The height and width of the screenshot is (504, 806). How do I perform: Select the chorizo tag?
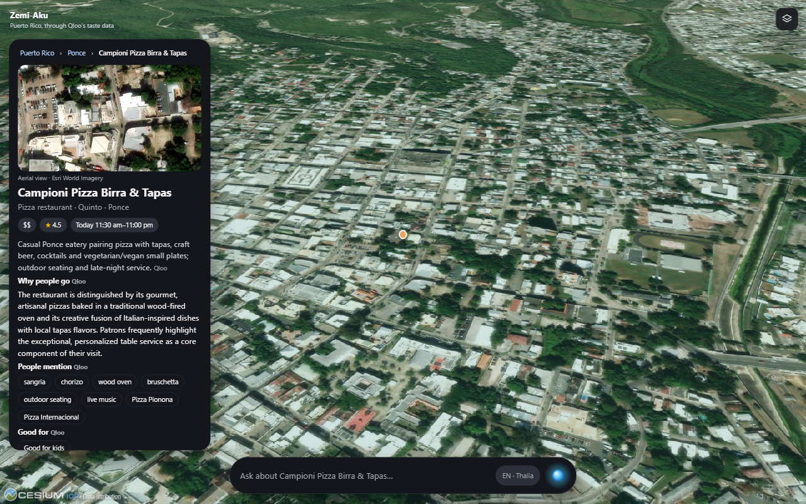(x=72, y=382)
